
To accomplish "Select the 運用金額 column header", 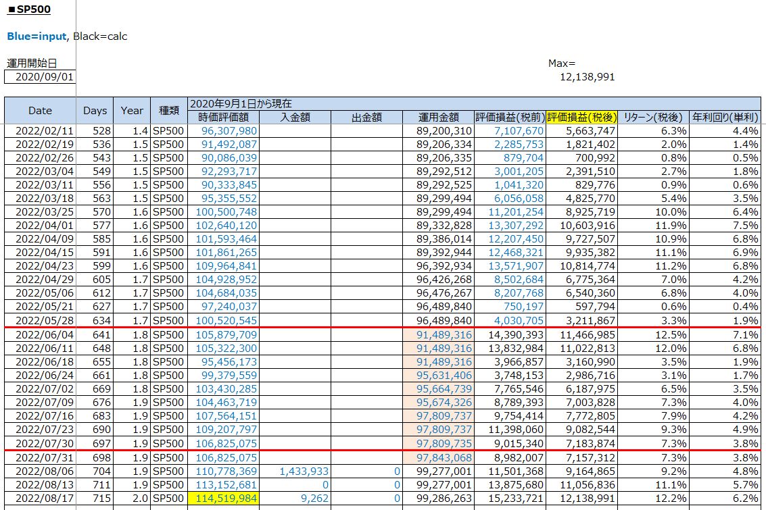I will click(x=438, y=118).
